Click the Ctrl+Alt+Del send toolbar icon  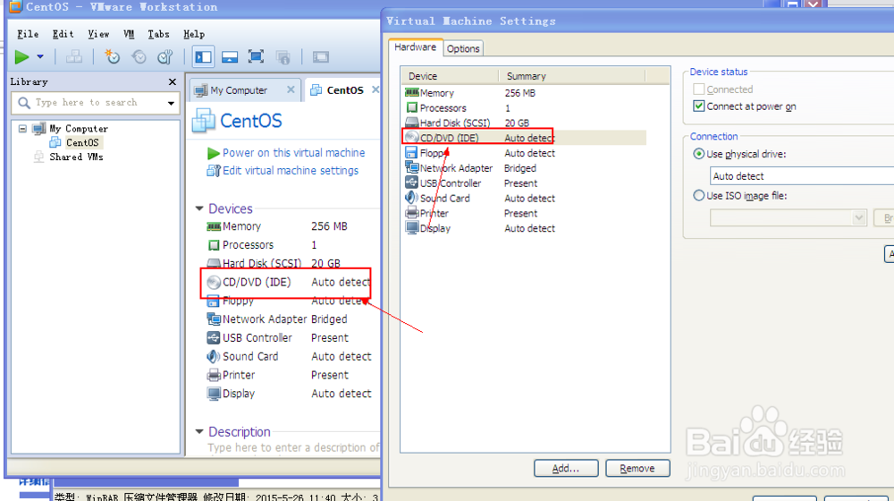(x=73, y=56)
